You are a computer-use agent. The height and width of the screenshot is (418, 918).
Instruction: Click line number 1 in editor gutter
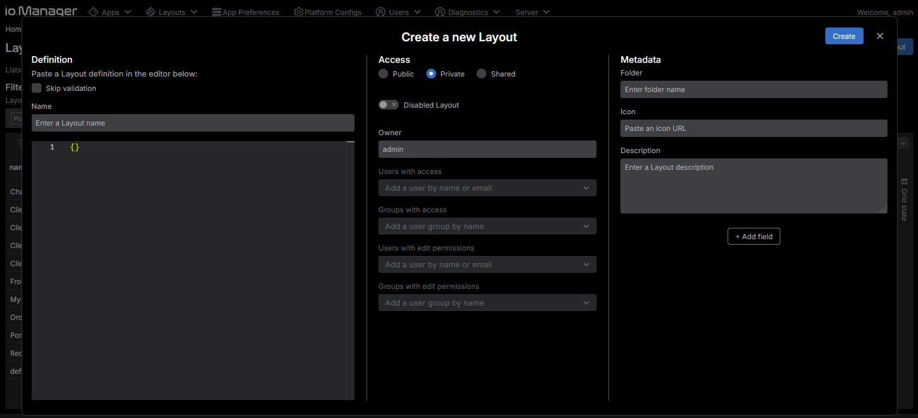pos(52,147)
